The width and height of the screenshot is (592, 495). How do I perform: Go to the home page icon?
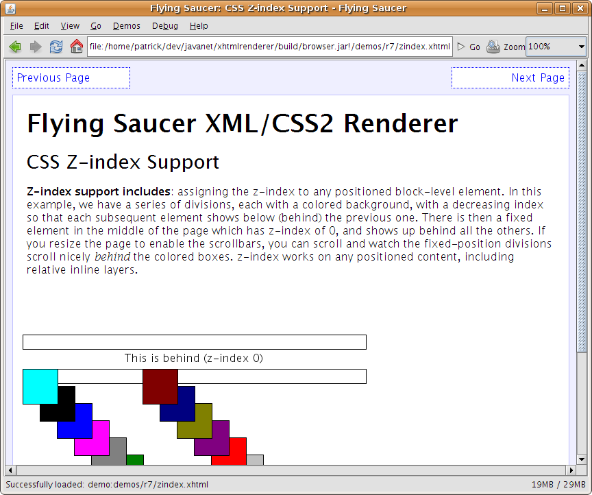(x=77, y=47)
